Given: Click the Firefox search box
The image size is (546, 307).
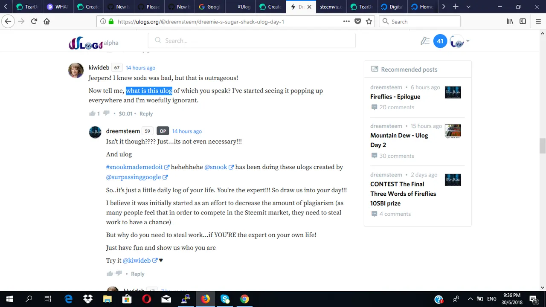Looking at the screenshot, I should coord(420,21).
